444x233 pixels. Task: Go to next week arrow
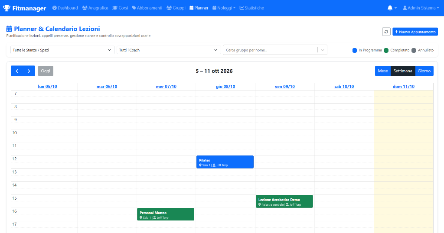29,71
